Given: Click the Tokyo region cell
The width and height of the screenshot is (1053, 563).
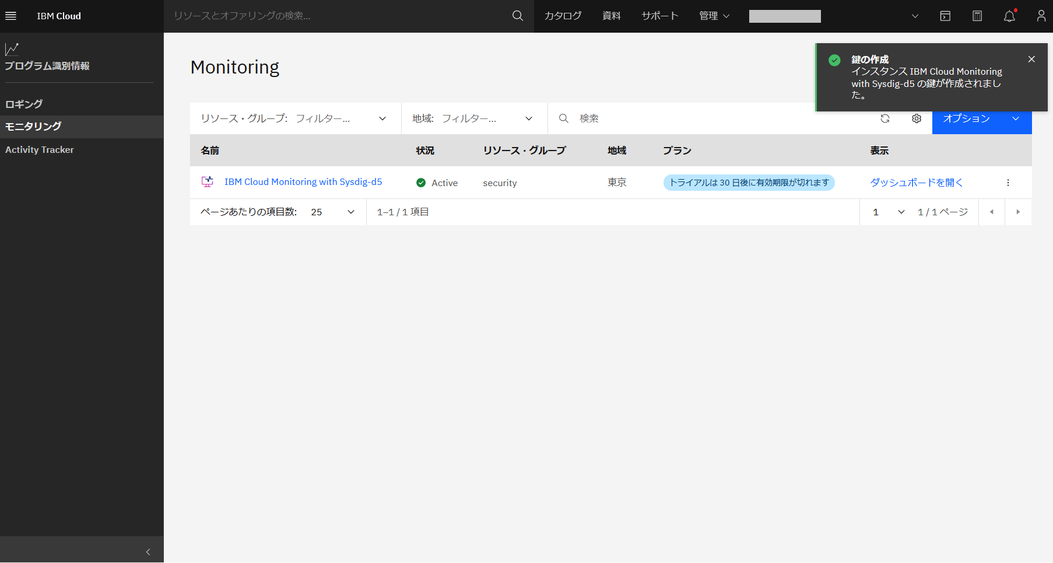Looking at the screenshot, I should [x=617, y=183].
